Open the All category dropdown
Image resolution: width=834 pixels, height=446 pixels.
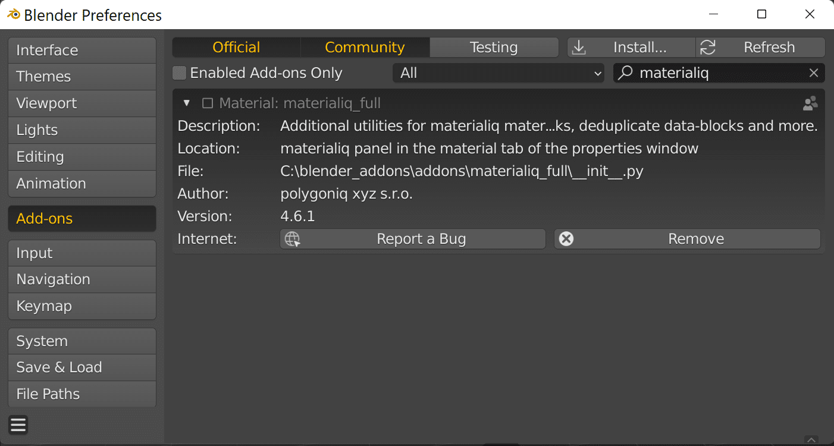pyautogui.click(x=498, y=73)
